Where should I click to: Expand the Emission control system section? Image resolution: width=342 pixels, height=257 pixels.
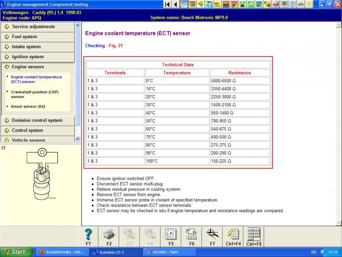38,120
